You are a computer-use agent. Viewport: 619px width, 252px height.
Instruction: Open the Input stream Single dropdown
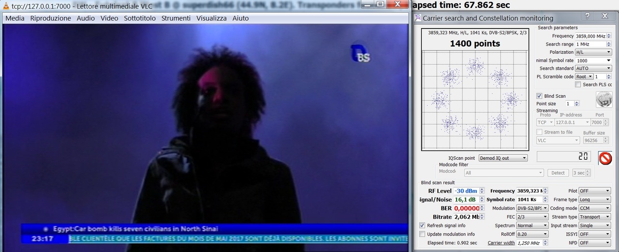pyautogui.click(x=594, y=225)
